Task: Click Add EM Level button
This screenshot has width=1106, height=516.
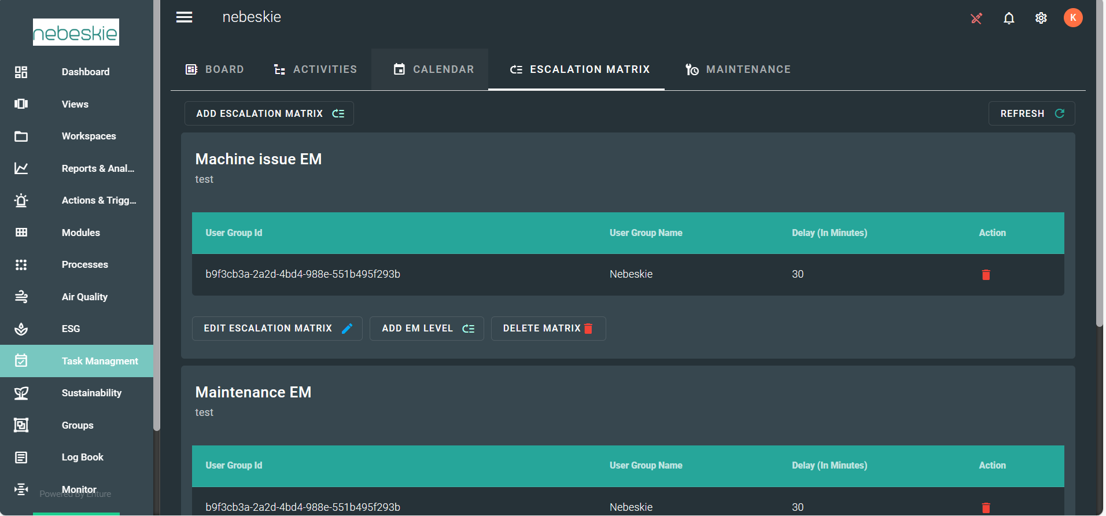Action: (427, 329)
